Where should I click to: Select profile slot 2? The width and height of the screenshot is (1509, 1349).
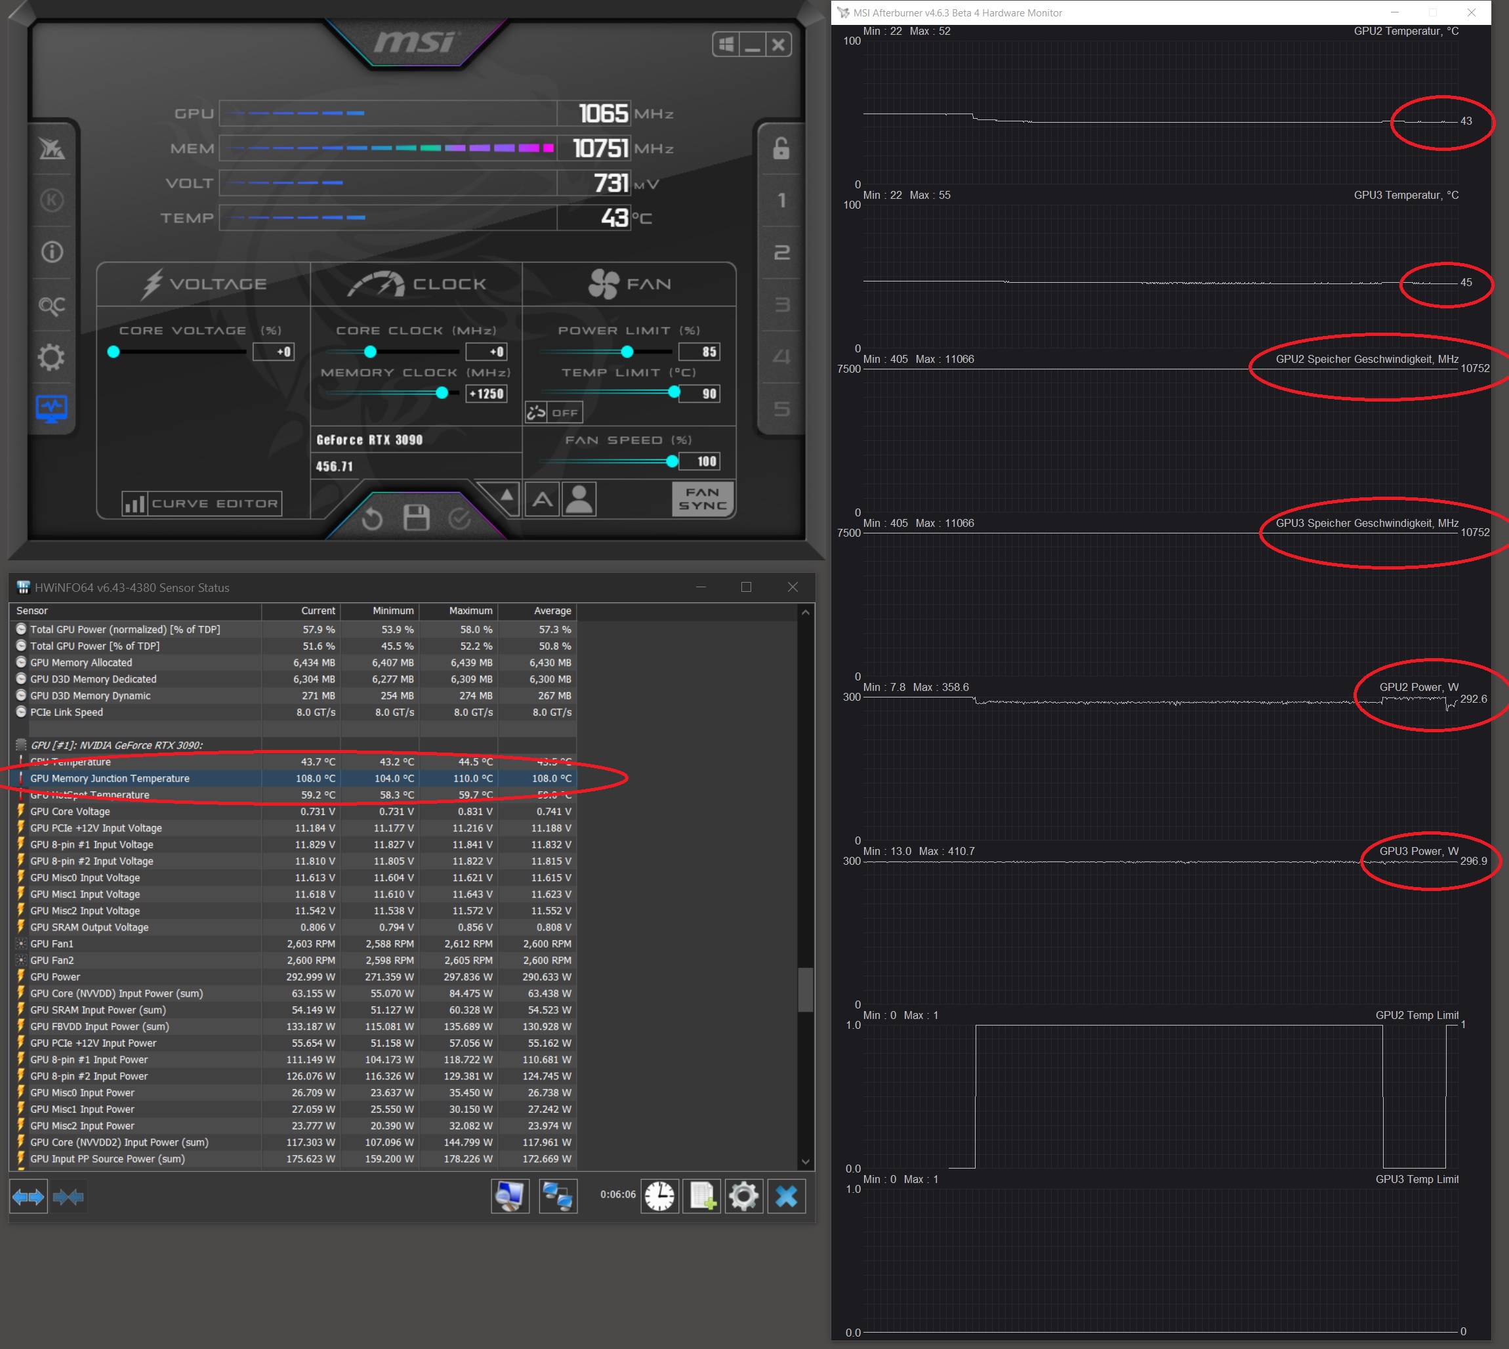781,253
